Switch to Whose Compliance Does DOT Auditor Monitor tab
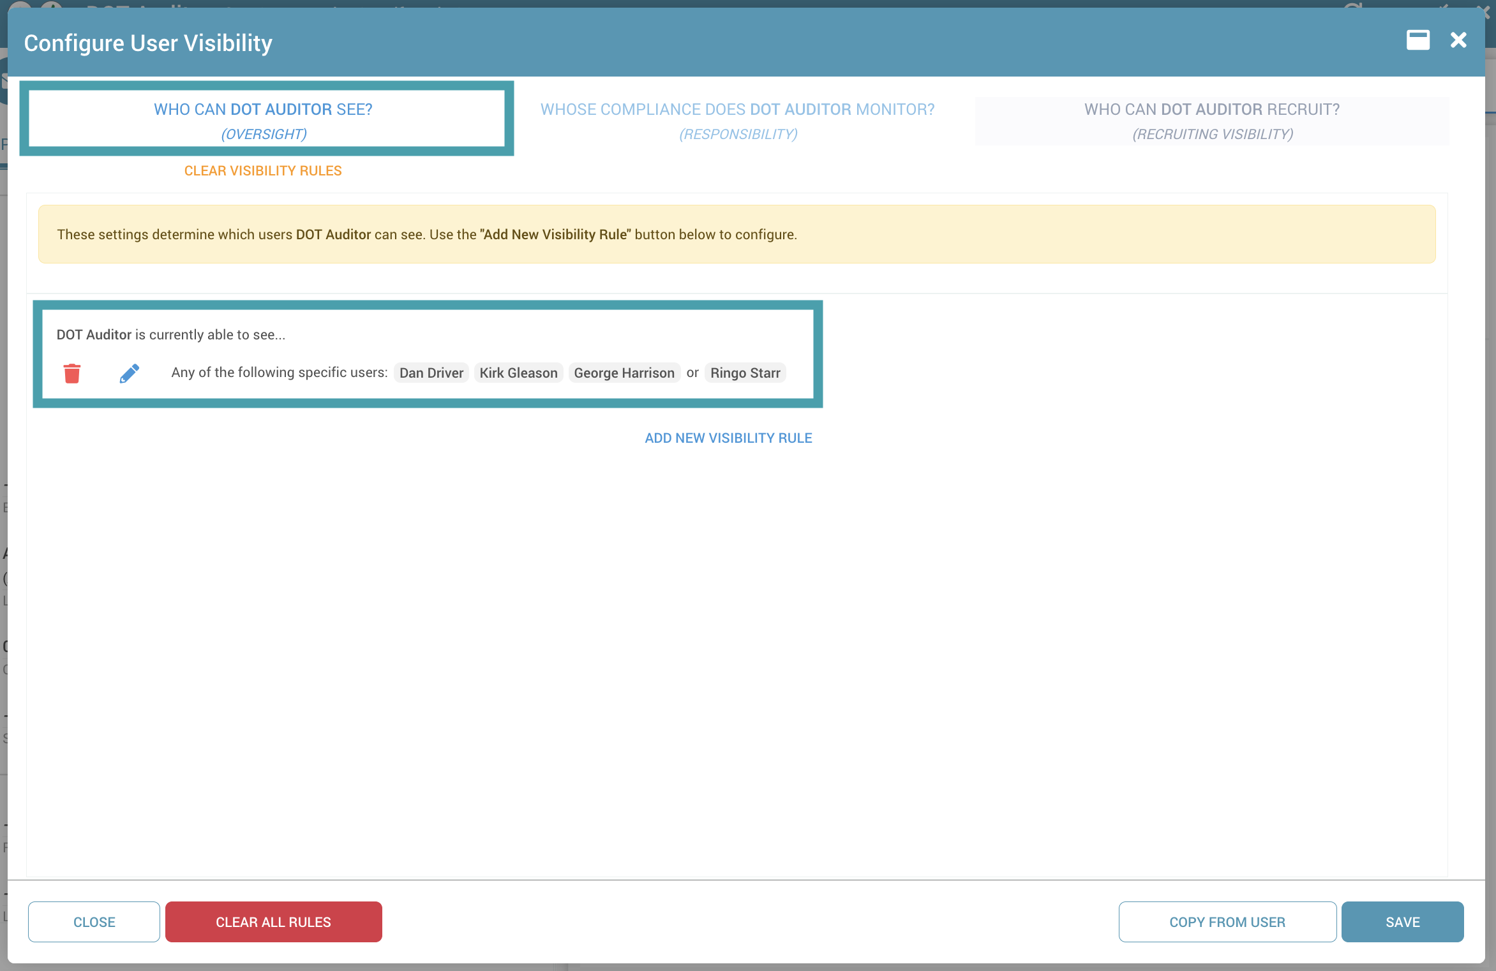Image resolution: width=1496 pixels, height=971 pixels. [x=737, y=120]
